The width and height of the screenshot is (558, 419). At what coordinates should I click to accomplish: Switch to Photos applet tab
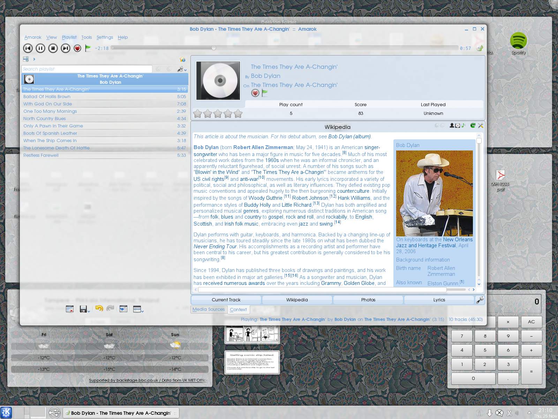368,300
